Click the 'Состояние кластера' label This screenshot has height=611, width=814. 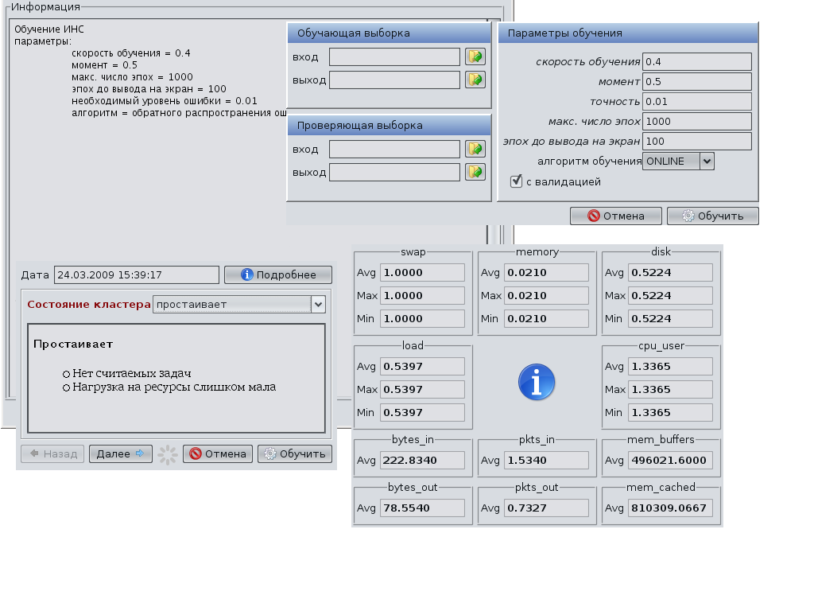(89, 305)
